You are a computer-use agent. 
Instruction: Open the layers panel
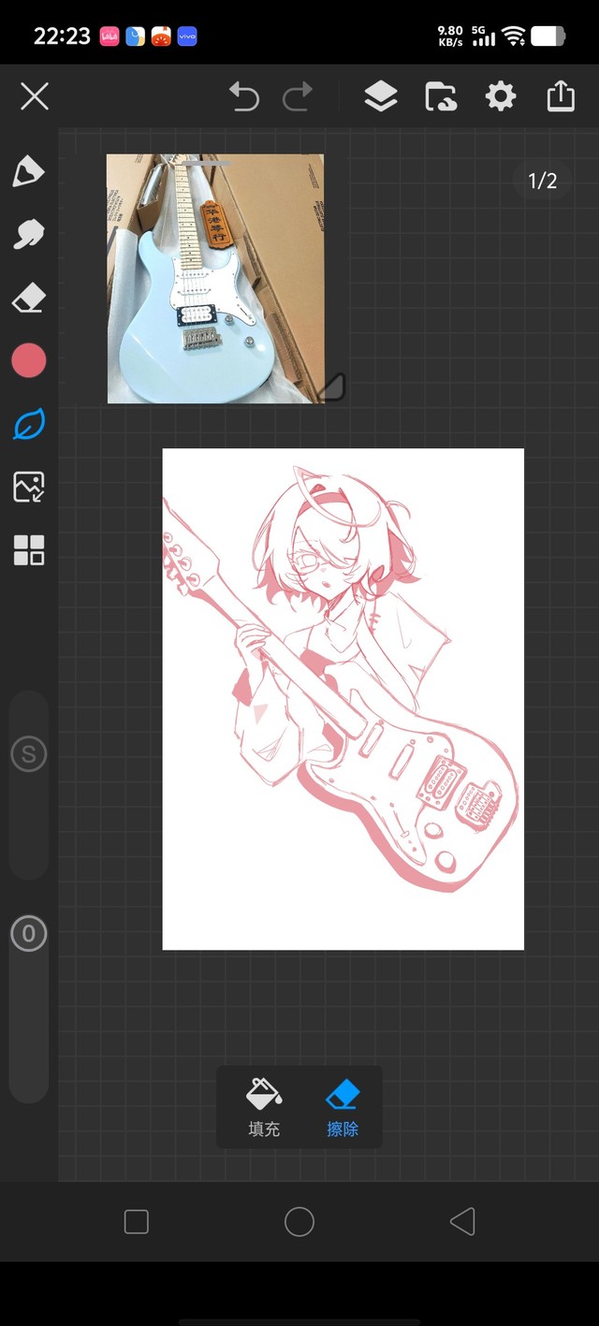click(x=380, y=96)
